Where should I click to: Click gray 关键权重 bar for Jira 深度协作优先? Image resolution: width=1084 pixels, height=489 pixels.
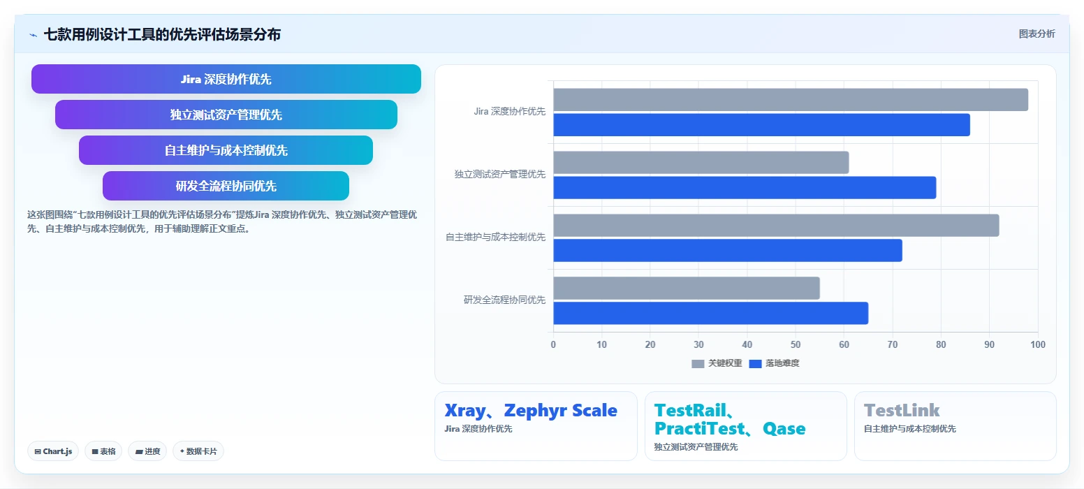click(x=791, y=100)
